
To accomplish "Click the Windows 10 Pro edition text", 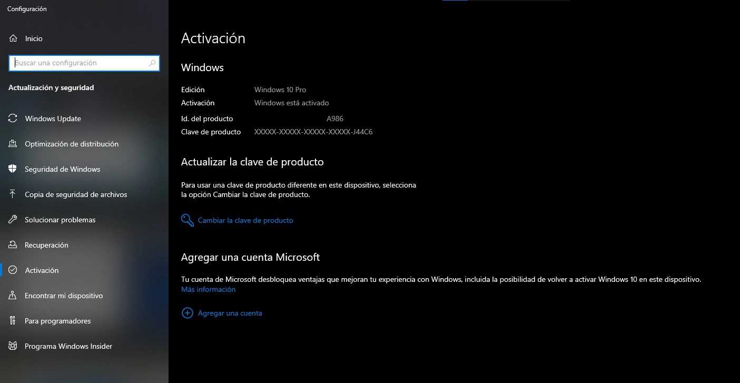I will pos(280,90).
